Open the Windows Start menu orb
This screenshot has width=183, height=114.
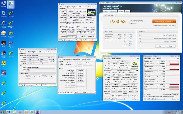[x=2, y=112]
